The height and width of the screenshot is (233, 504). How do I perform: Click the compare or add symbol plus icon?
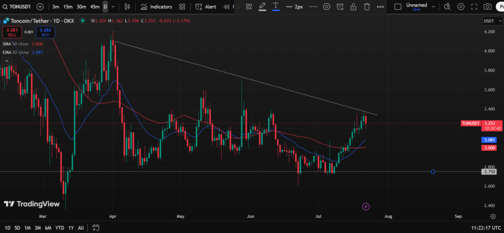click(x=40, y=6)
